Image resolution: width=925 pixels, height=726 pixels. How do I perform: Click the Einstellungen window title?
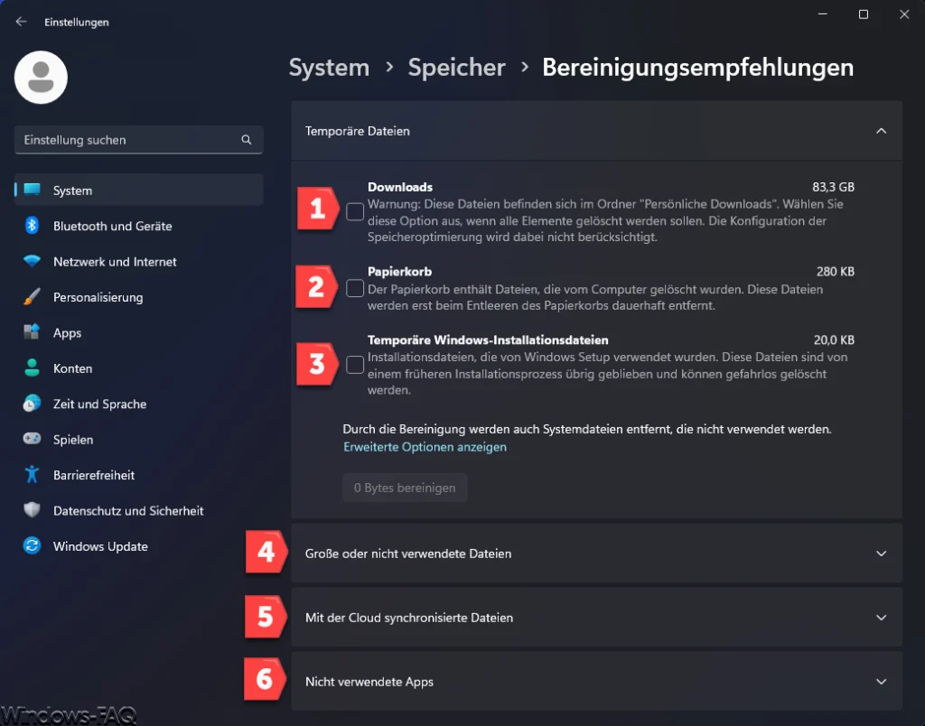(x=77, y=23)
